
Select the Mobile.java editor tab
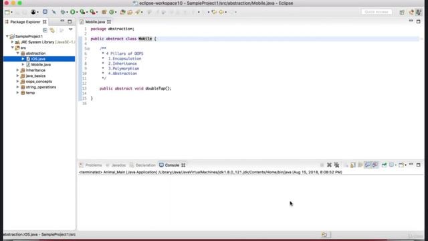coord(95,21)
